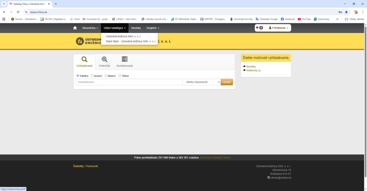The image size is (367, 191).
Task: Select the Autori radio button
Action: pos(92,76)
